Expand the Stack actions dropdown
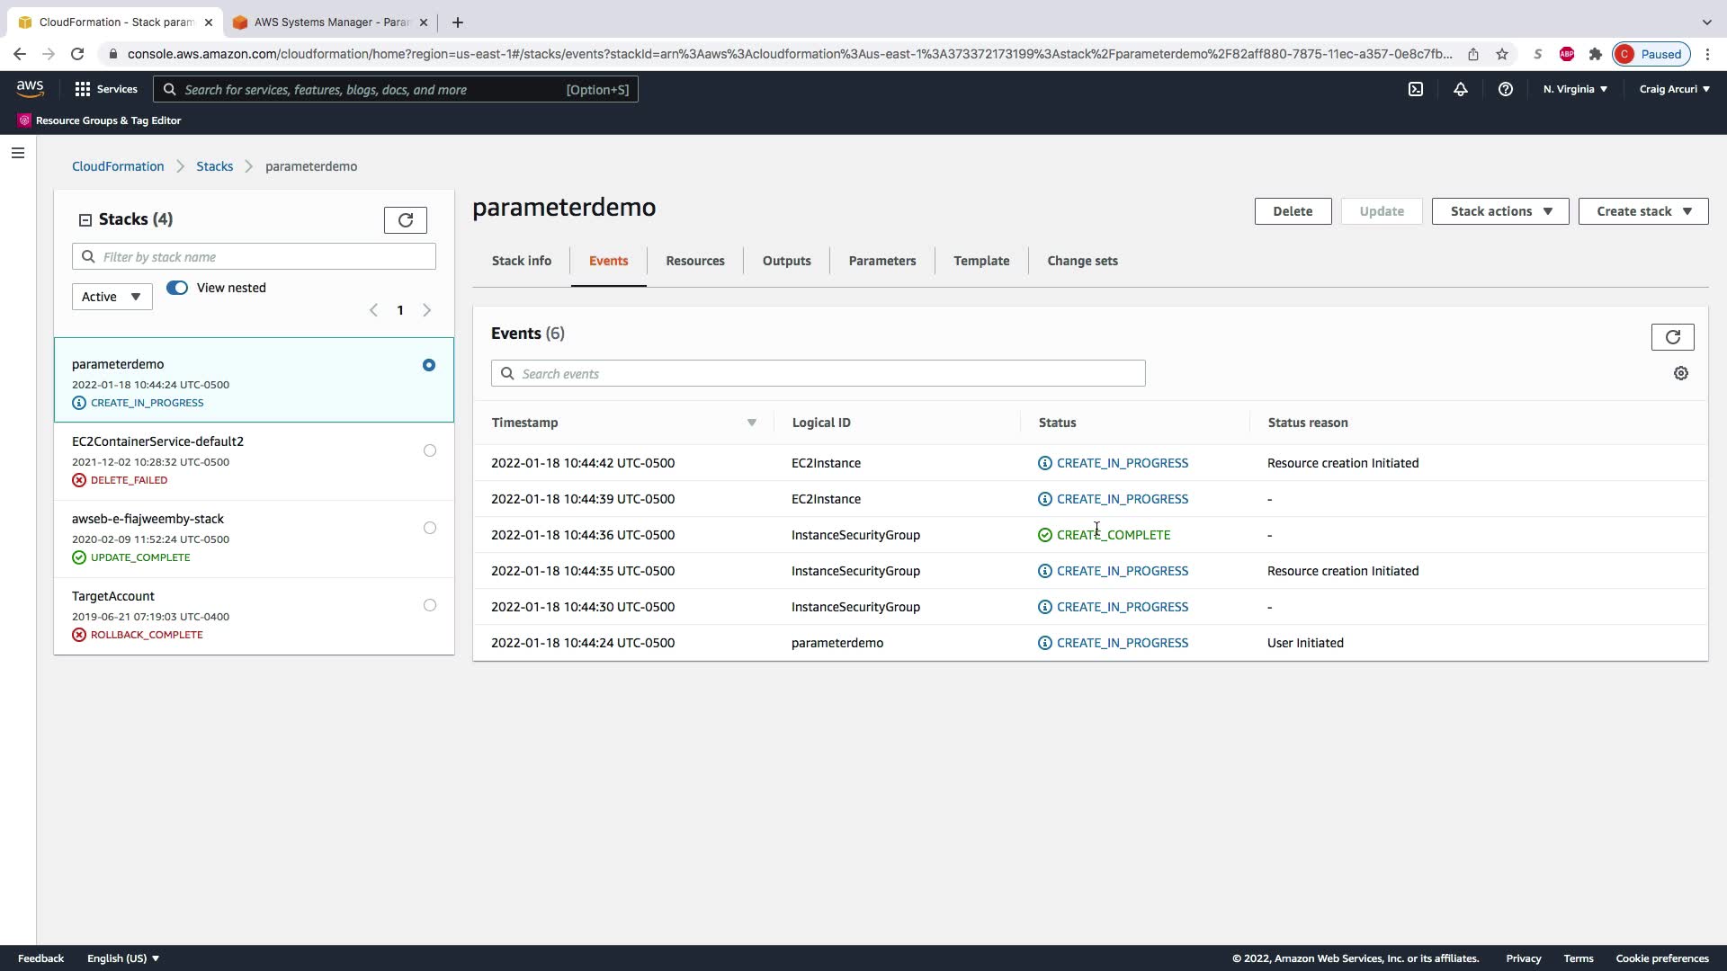Image resolution: width=1727 pixels, height=971 pixels. click(1499, 211)
